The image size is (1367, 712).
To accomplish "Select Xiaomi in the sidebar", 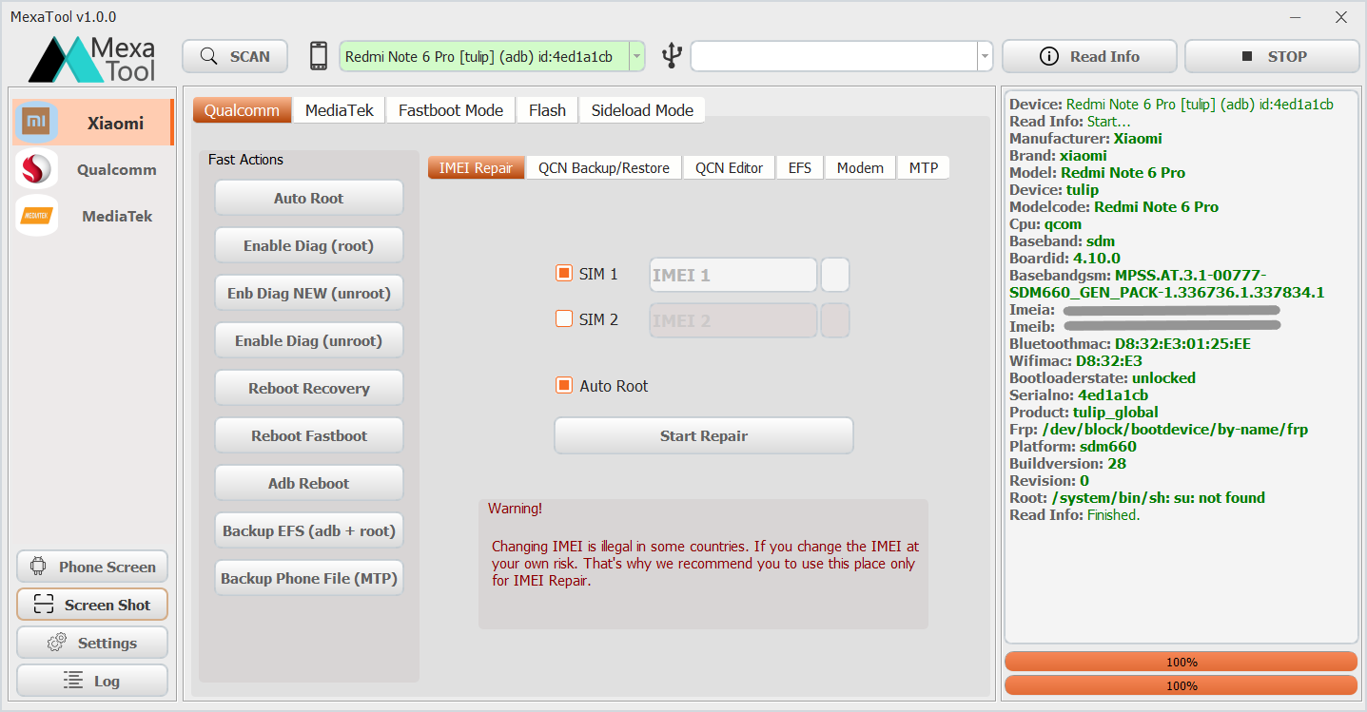I will click(x=93, y=123).
